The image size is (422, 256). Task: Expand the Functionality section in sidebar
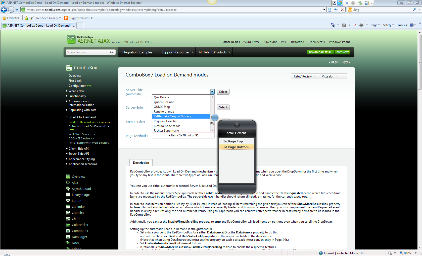pos(77,96)
